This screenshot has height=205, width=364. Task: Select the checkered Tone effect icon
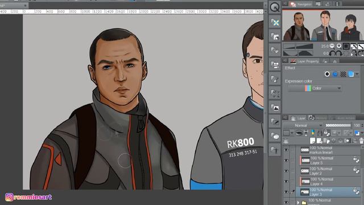[x=343, y=74]
